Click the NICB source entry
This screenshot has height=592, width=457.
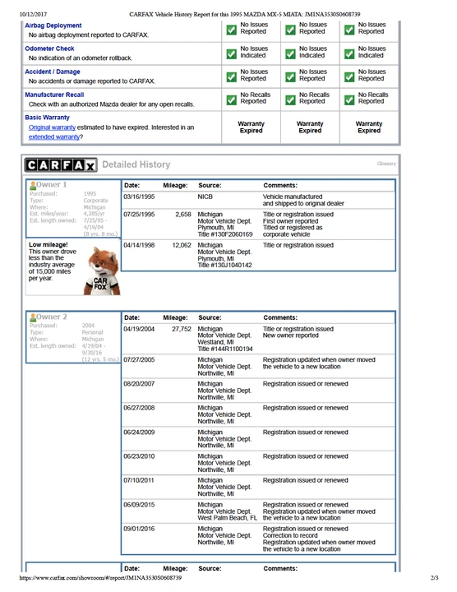(205, 197)
